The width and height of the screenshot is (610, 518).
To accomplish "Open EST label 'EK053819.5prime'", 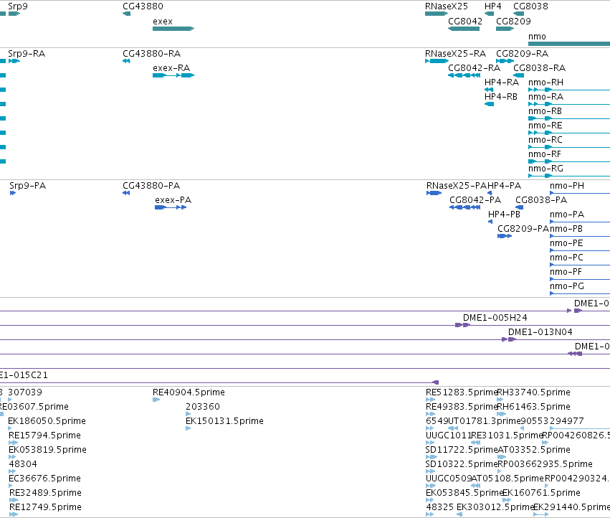I will (x=47, y=451).
